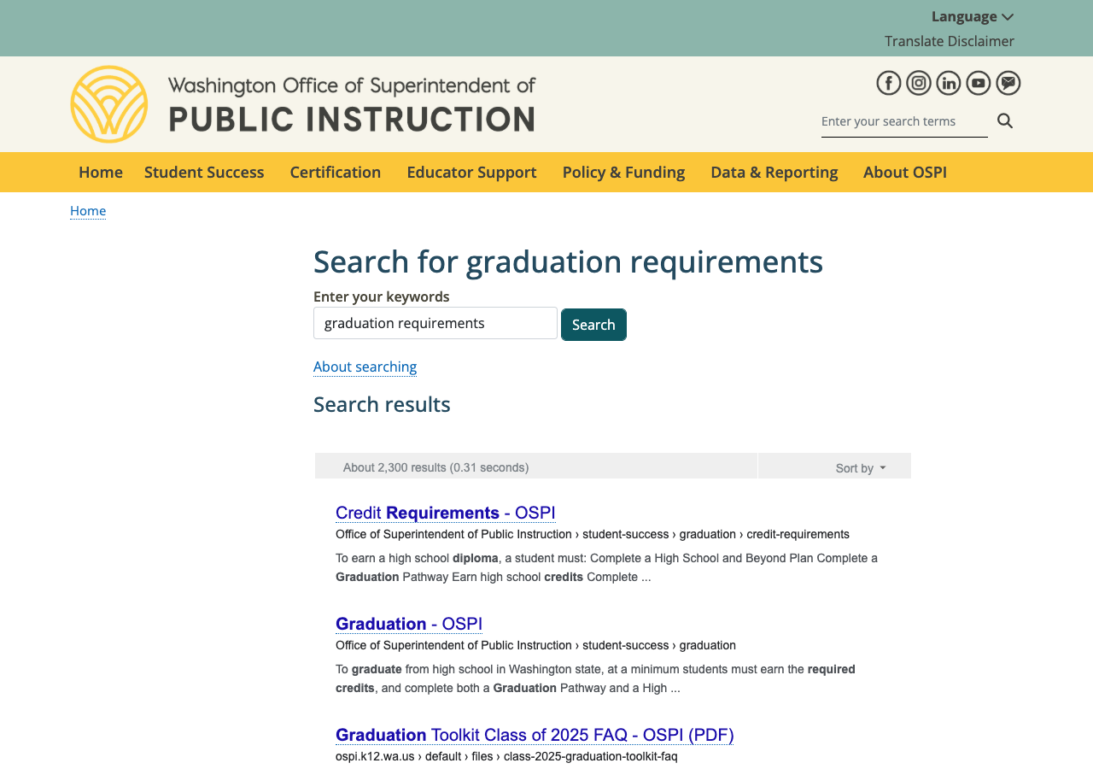Image resolution: width=1093 pixels, height=769 pixels.
Task: Open the OSPI LinkedIn icon
Action: point(949,83)
